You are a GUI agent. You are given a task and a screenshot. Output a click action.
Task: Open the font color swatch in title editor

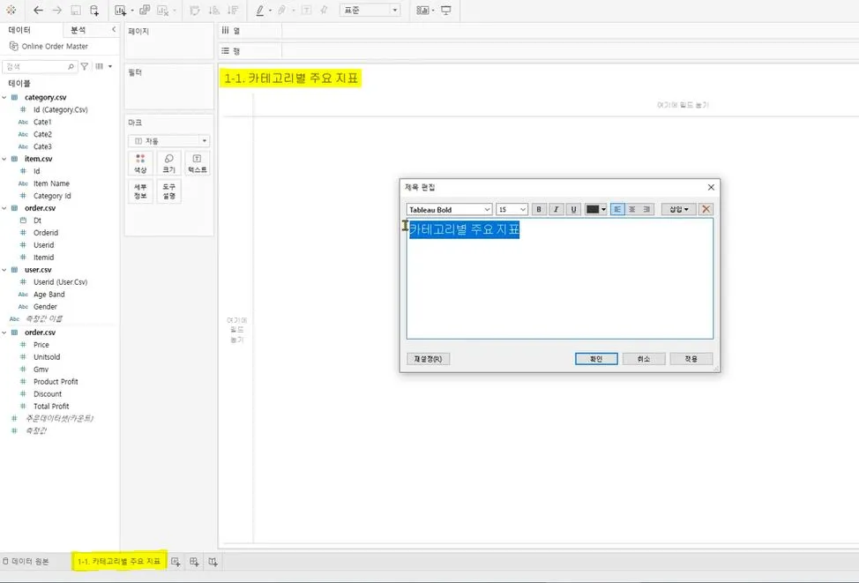click(x=596, y=209)
